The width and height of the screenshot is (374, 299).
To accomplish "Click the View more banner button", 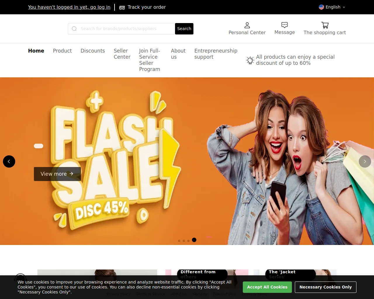I will (x=57, y=174).
